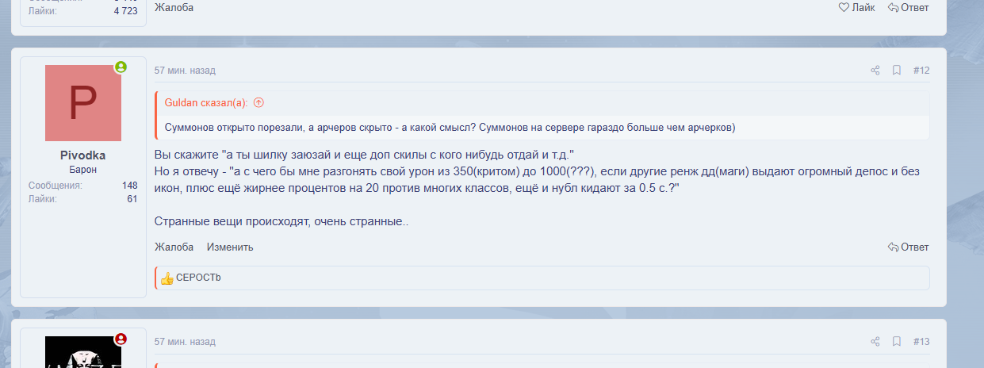Click Изменить to edit post #12
This screenshot has height=368, width=984.
(230, 247)
